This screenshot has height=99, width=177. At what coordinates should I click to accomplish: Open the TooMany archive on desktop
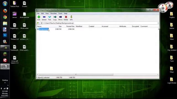[x=15, y=48]
